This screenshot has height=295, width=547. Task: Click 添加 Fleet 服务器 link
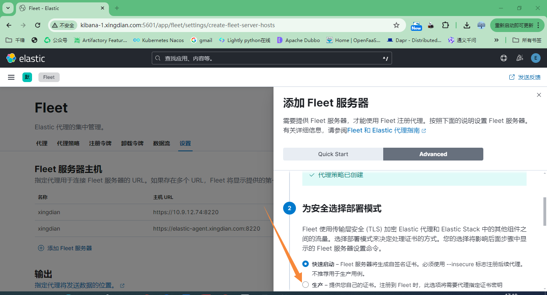tap(65, 248)
